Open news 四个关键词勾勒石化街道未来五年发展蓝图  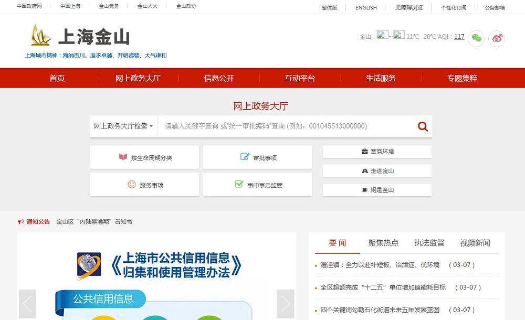point(380,310)
